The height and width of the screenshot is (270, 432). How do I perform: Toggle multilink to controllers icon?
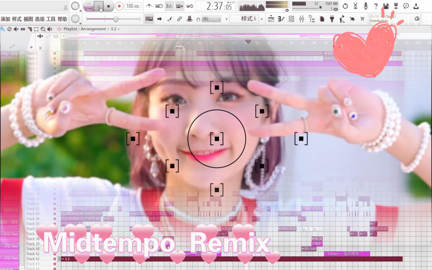(x=189, y=19)
